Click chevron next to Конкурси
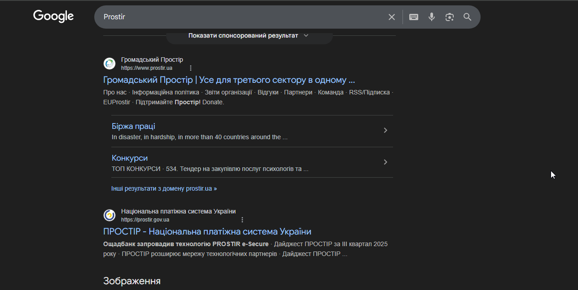The height and width of the screenshot is (290, 578). coord(385,162)
